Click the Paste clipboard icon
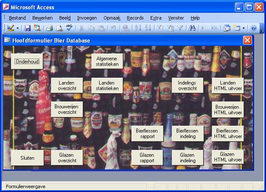The image size is (266, 192). point(101,28)
